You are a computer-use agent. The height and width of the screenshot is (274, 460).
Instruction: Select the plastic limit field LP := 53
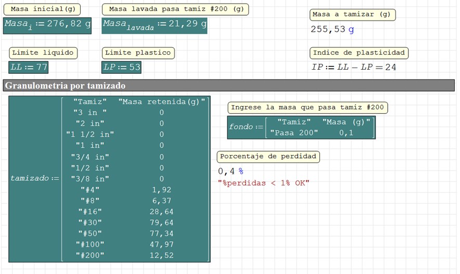(x=122, y=67)
